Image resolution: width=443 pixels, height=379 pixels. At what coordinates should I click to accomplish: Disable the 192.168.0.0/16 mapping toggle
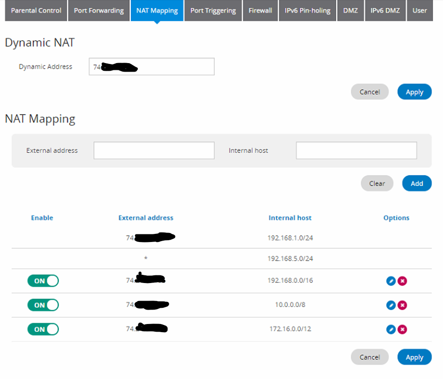point(43,281)
